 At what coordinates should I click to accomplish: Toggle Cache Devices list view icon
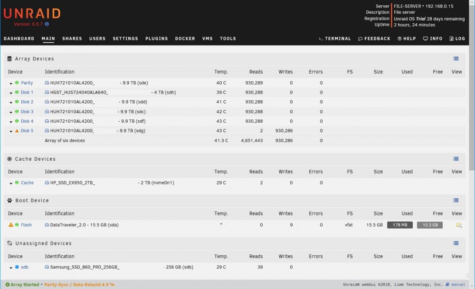pyautogui.click(x=456, y=159)
